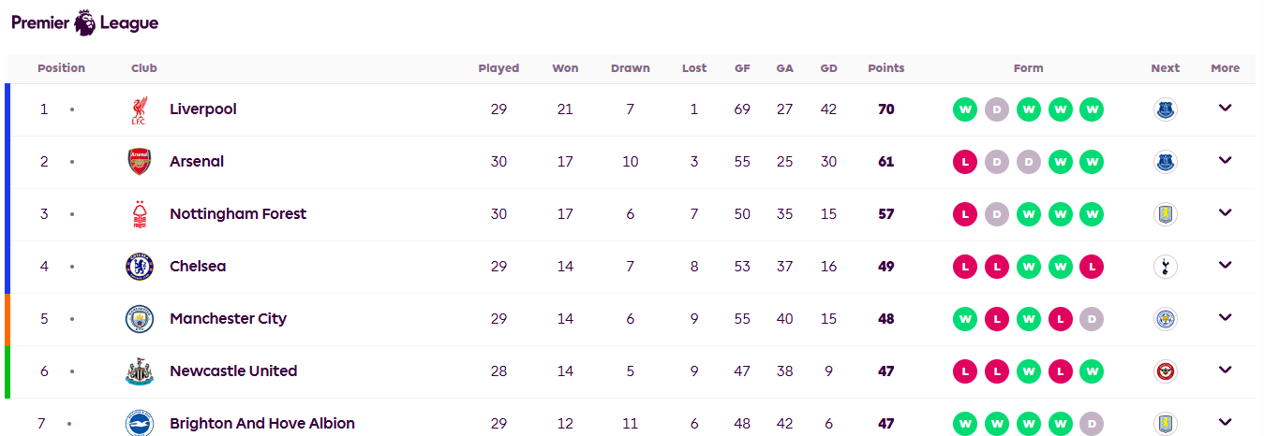Click the Form column header
This screenshot has height=436, width=1264.
(1028, 68)
